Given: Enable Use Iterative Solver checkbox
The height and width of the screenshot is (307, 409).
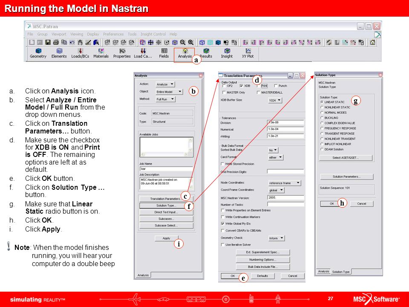Looking at the screenshot, I should [x=222, y=245].
